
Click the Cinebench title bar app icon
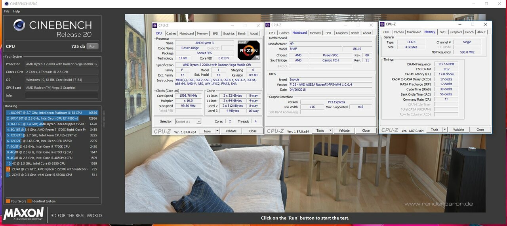6,4
